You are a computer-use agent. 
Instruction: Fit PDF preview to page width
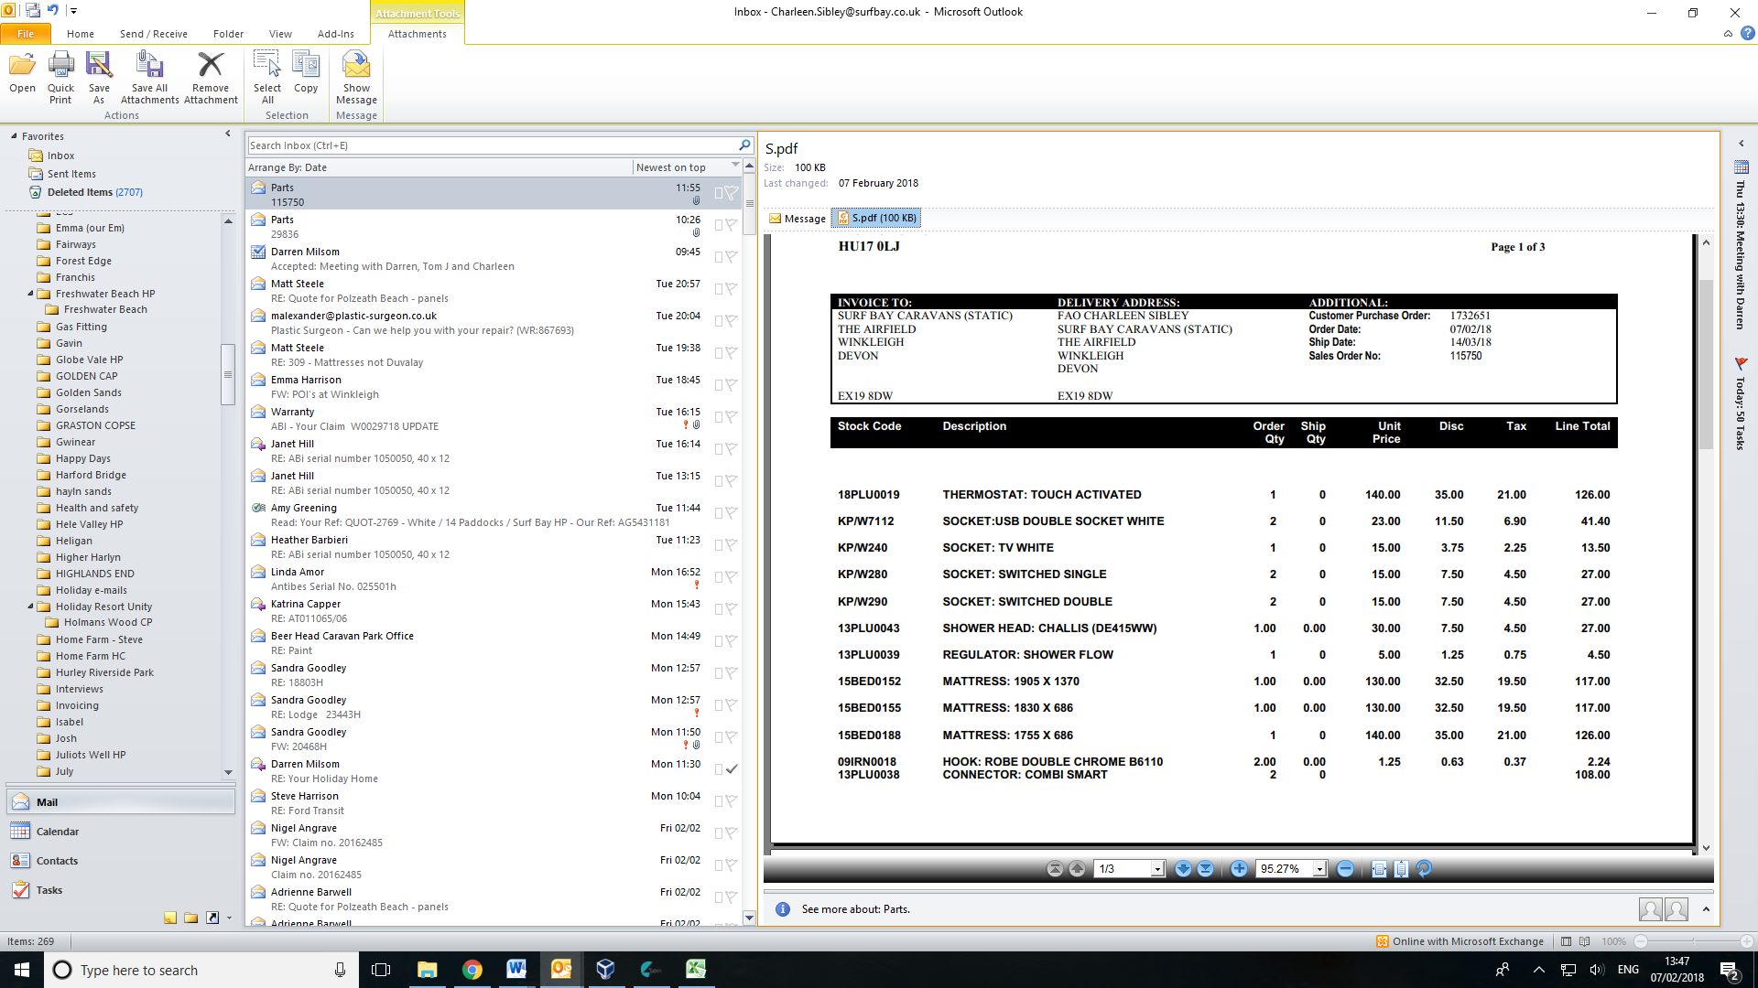1379,869
